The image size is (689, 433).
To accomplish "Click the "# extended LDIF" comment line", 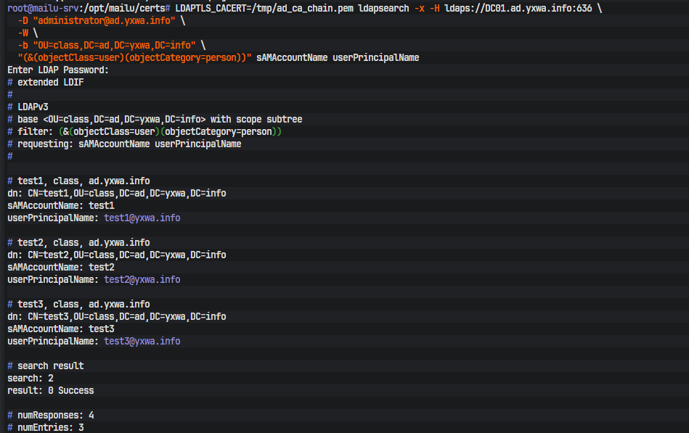I will [x=45, y=82].
